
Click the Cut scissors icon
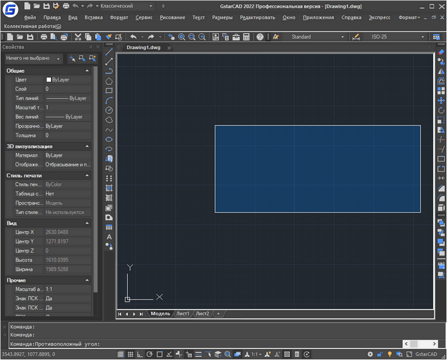coord(78,37)
